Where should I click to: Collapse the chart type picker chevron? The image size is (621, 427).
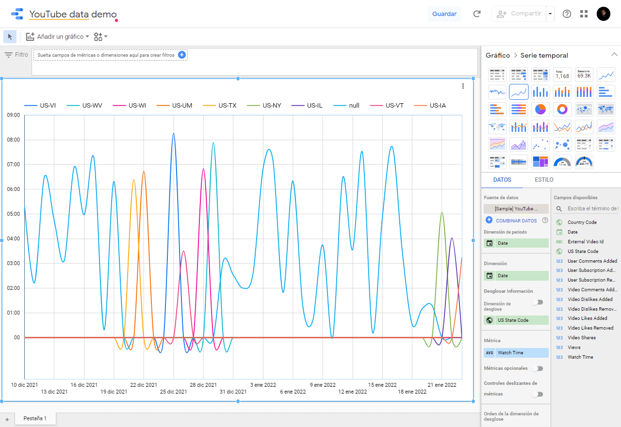pyautogui.click(x=614, y=55)
